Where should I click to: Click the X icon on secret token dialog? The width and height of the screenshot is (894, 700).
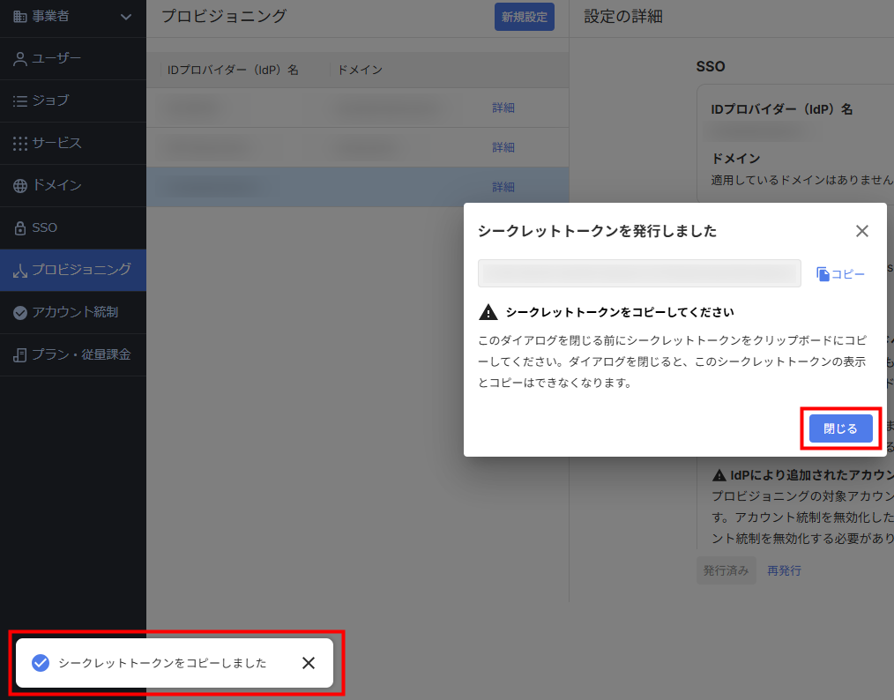click(862, 231)
